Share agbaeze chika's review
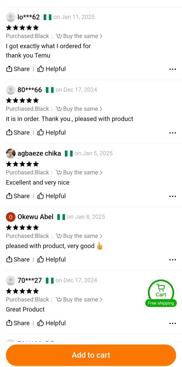This screenshot has height=367, width=182. tap(18, 196)
